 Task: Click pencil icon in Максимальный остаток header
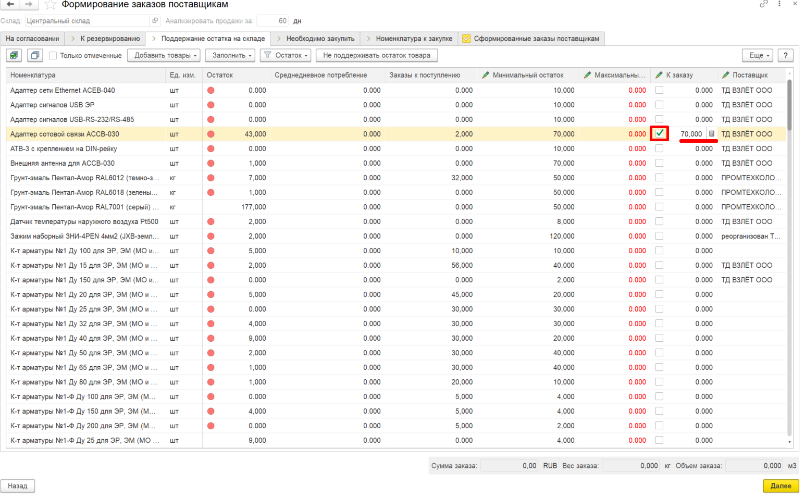pyautogui.click(x=587, y=75)
